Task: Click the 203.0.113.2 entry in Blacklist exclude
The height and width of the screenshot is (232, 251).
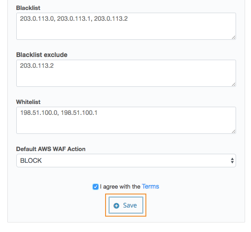Action: [37, 66]
